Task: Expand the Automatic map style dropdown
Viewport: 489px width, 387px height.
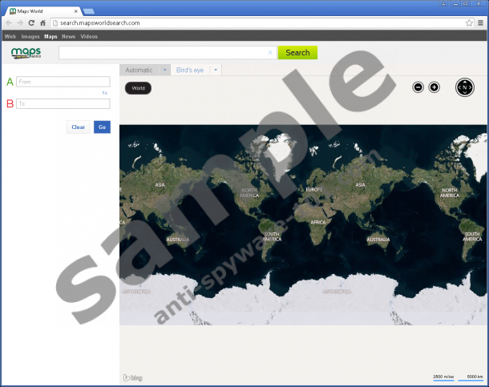Action: pos(165,71)
